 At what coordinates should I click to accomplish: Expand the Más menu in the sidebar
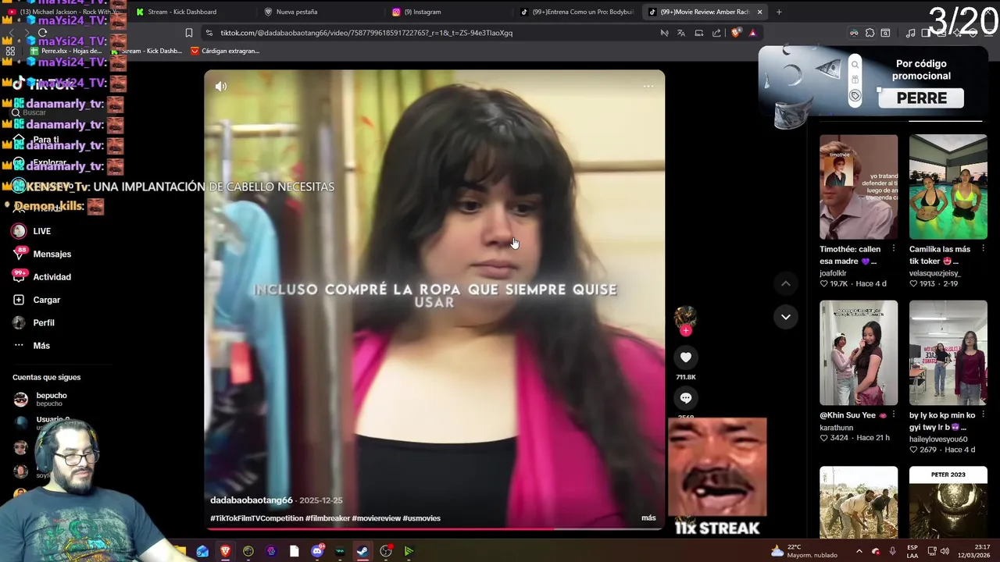(41, 346)
